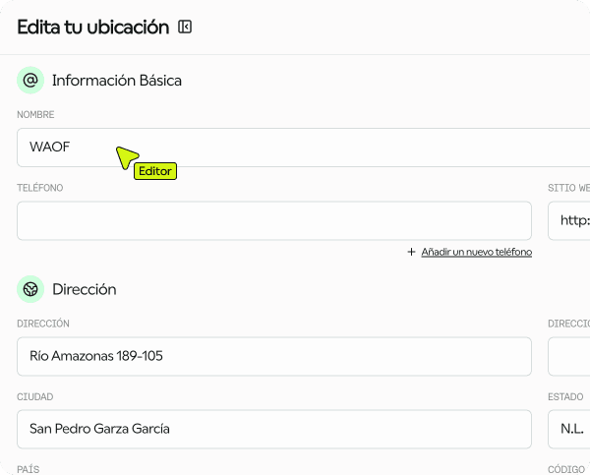Click the @ icon beside Información Básica
590x475 pixels.
pos(30,81)
